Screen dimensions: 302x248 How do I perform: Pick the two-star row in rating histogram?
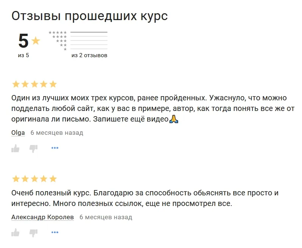click(89, 45)
